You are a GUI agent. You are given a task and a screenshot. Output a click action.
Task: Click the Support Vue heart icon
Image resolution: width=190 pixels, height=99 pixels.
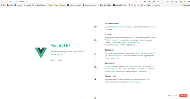[95, 79]
